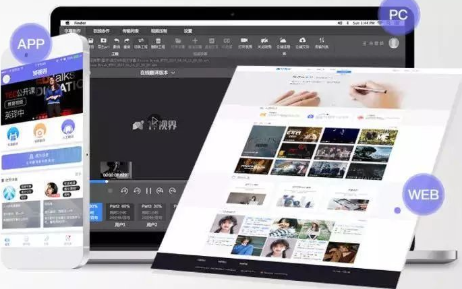Screen dimensions: 462x289
Task: Click the rewind button immediately left of pause
Action: point(137,191)
